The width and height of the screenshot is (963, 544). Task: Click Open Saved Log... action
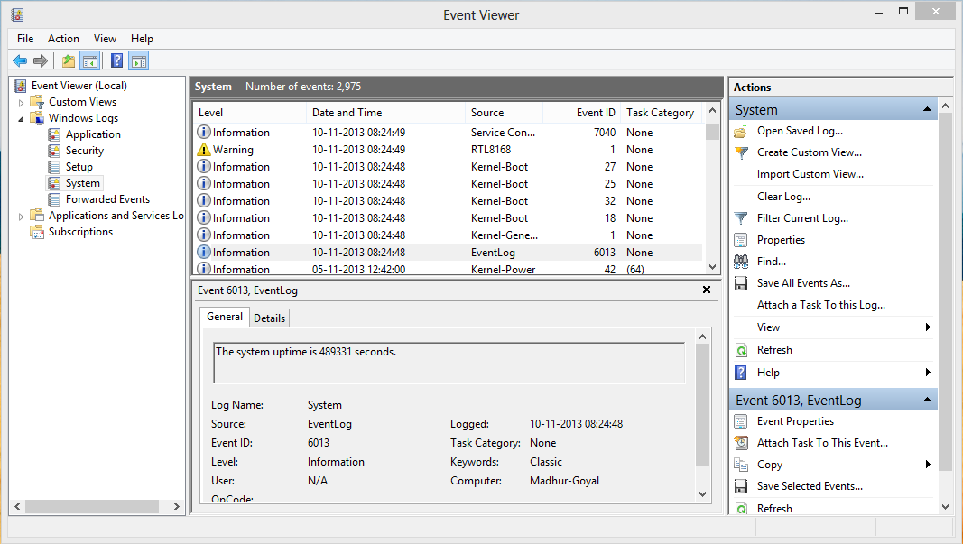(x=800, y=131)
